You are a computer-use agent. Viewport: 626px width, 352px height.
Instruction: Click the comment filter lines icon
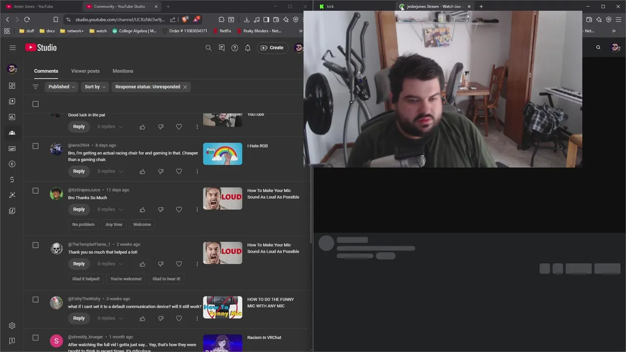point(35,87)
